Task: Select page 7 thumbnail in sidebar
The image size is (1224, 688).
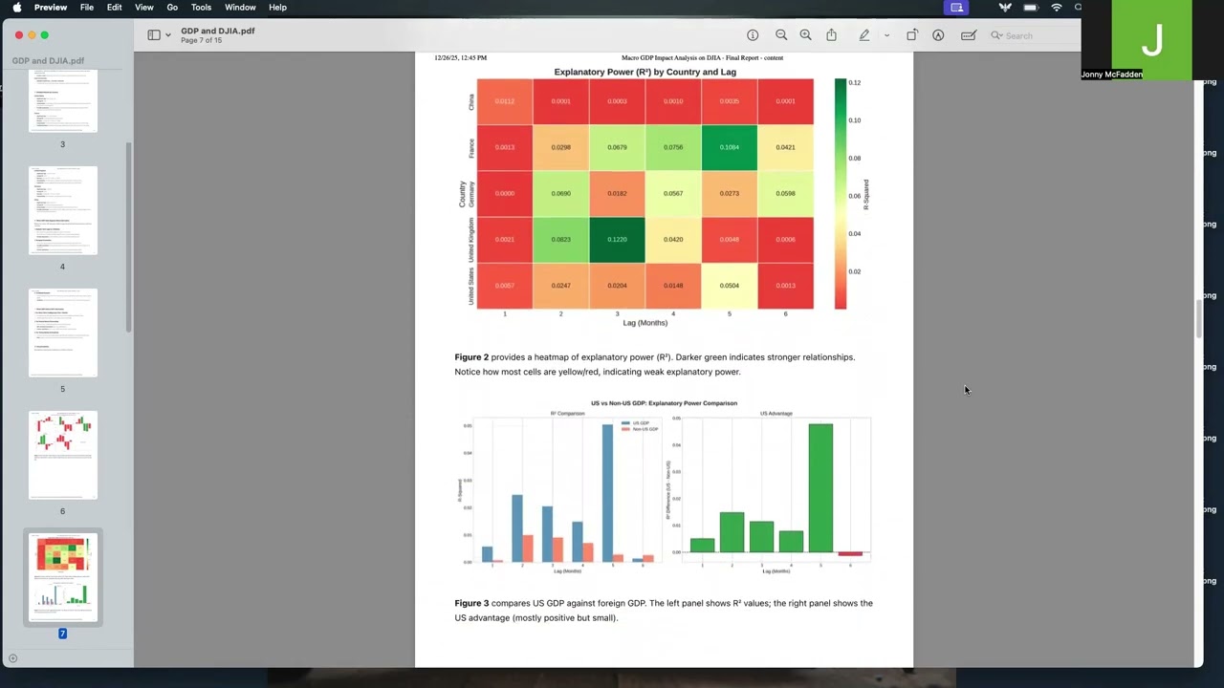Action: coord(63,577)
